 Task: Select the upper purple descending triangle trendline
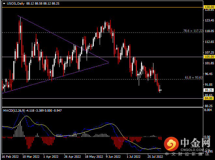point(63,39)
